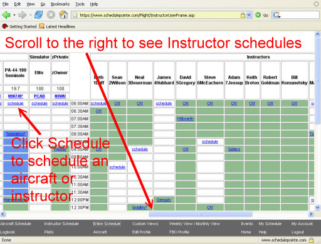Image resolution: width=321 pixels, height=244 pixels.
Task: Click the horizontal scrollbar thumb
Action: pyautogui.click(x=201, y=214)
